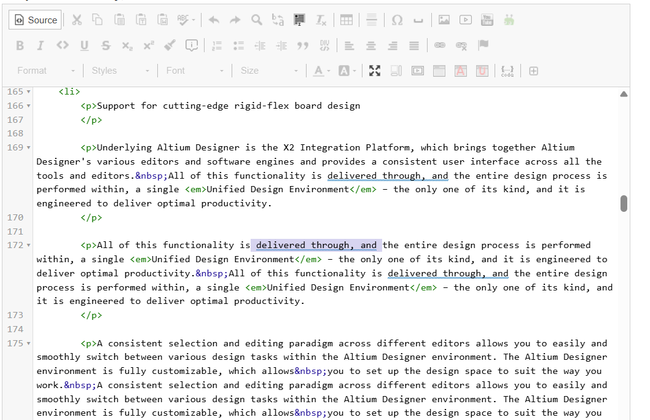Click the Undo arrow
Image resolution: width=650 pixels, height=420 pixels.
click(x=214, y=20)
